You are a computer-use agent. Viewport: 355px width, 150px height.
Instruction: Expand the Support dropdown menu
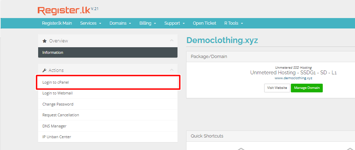(175, 23)
